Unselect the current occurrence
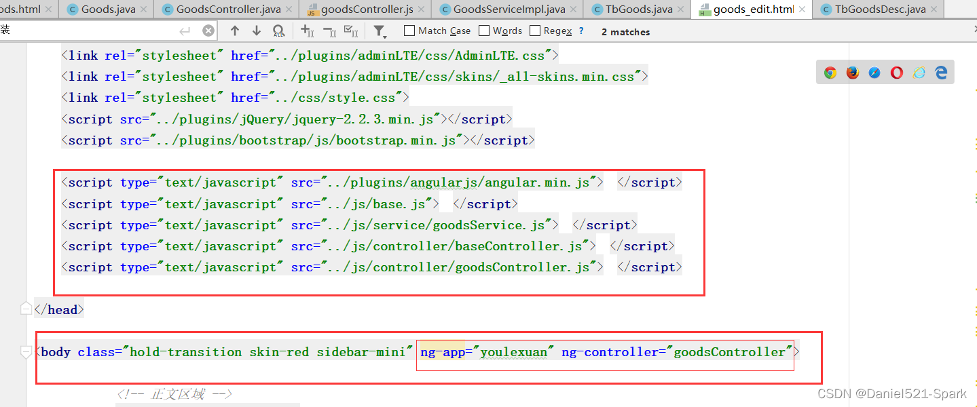The image size is (977, 407). [329, 31]
